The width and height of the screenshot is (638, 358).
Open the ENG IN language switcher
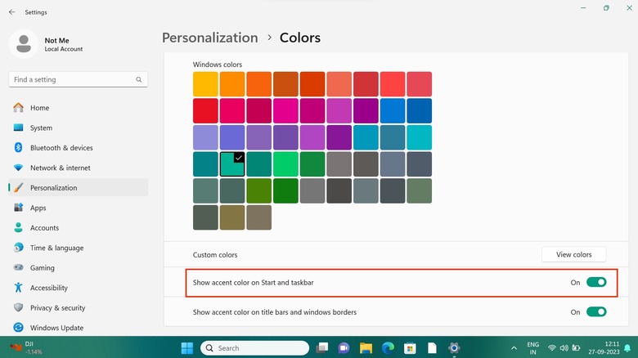click(534, 347)
